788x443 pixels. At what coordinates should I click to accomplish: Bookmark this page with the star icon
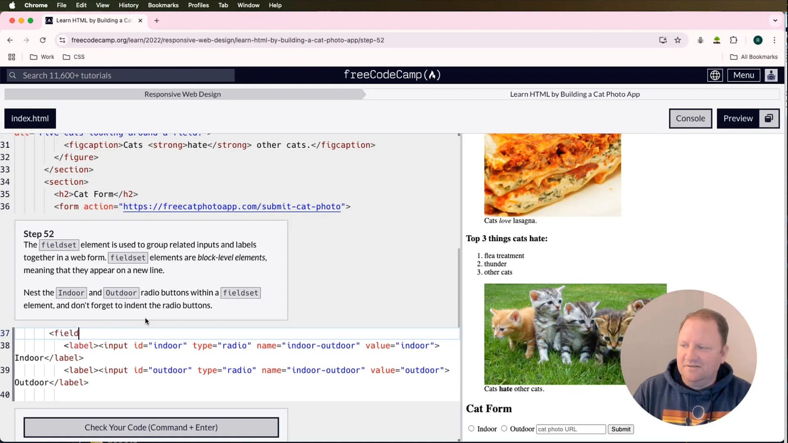click(x=678, y=40)
